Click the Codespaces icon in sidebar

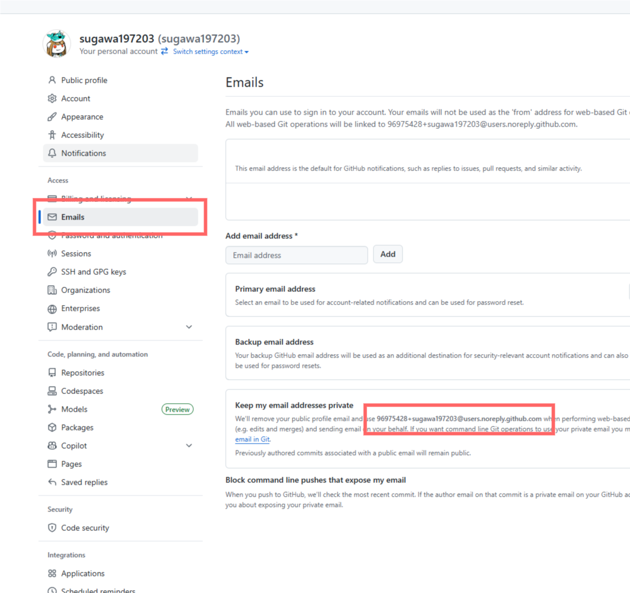52,391
